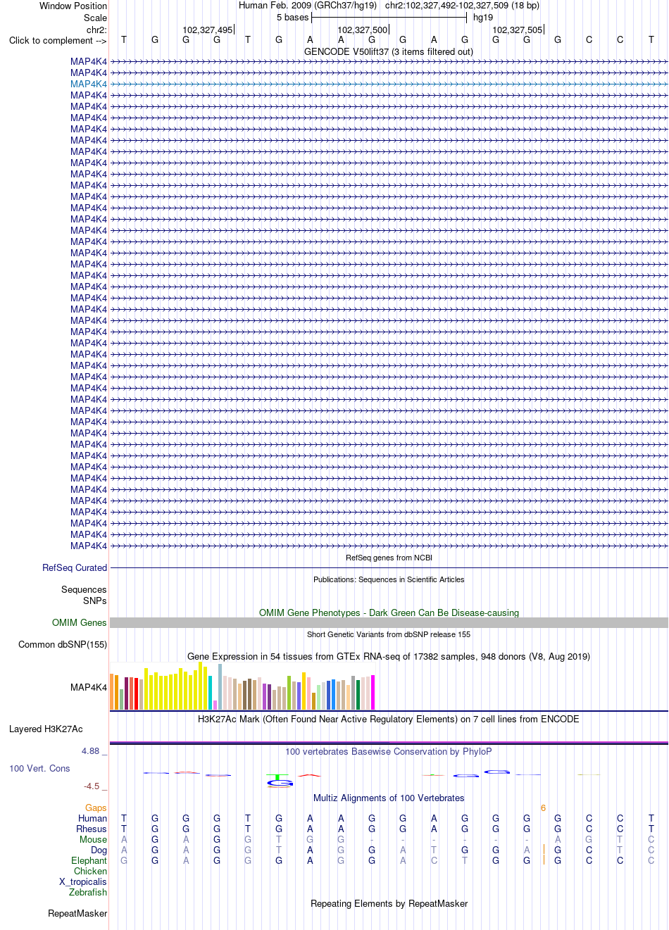The height and width of the screenshot is (930, 669).
Task: Select the 'Human' alignment row label
Action: pyautogui.click(x=92, y=818)
